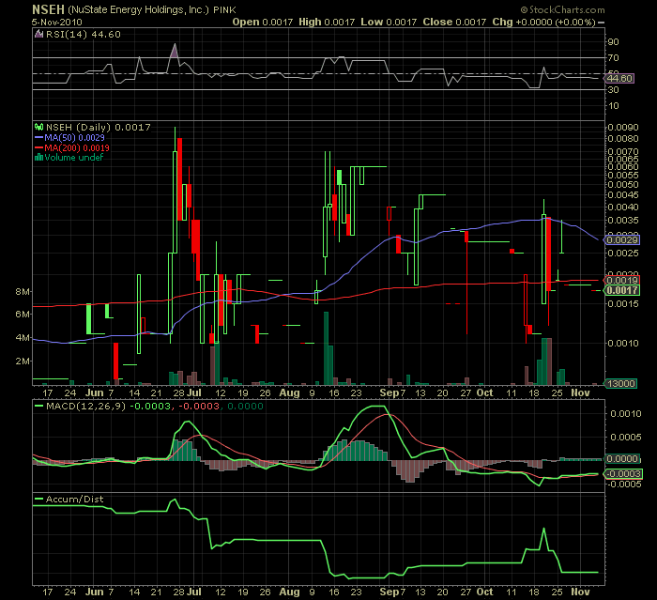Click the 13000 volume tag
This screenshot has width=657, height=600.
coord(621,383)
